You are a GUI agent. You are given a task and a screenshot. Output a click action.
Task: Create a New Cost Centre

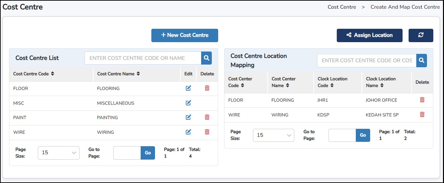pyautogui.click(x=185, y=35)
